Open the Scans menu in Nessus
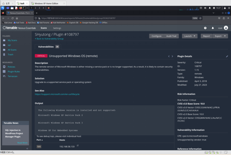The image size is (231, 155). pyautogui.click(x=44, y=28)
